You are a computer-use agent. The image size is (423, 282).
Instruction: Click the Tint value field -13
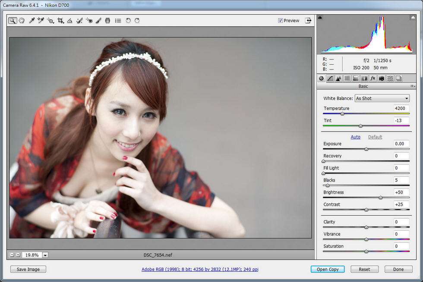[401, 120]
